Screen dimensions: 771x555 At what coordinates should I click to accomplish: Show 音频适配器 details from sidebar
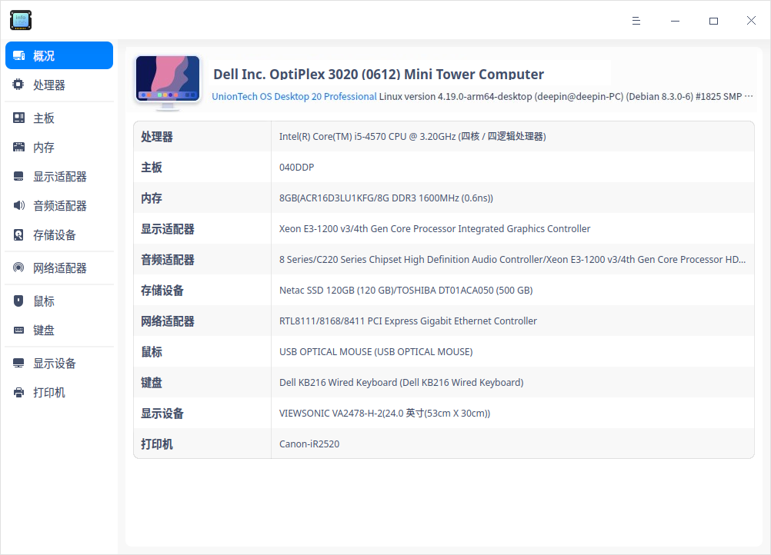point(59,205)
